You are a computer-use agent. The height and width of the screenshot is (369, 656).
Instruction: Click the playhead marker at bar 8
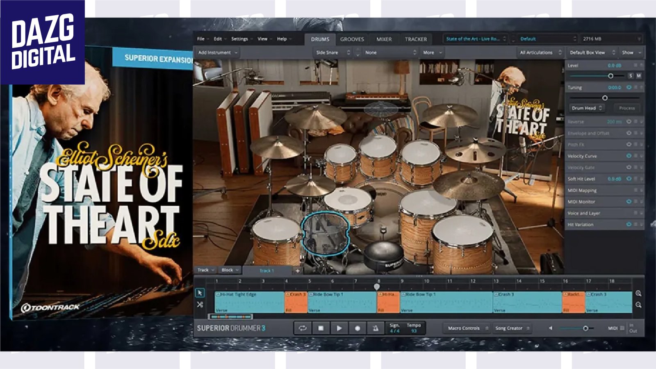tap(377, 287)
